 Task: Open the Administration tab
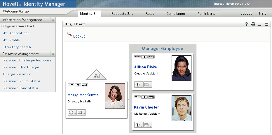point(207,14)
